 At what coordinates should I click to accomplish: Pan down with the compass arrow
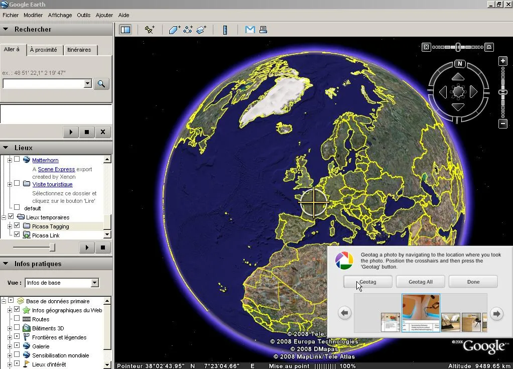coord(458,106)
